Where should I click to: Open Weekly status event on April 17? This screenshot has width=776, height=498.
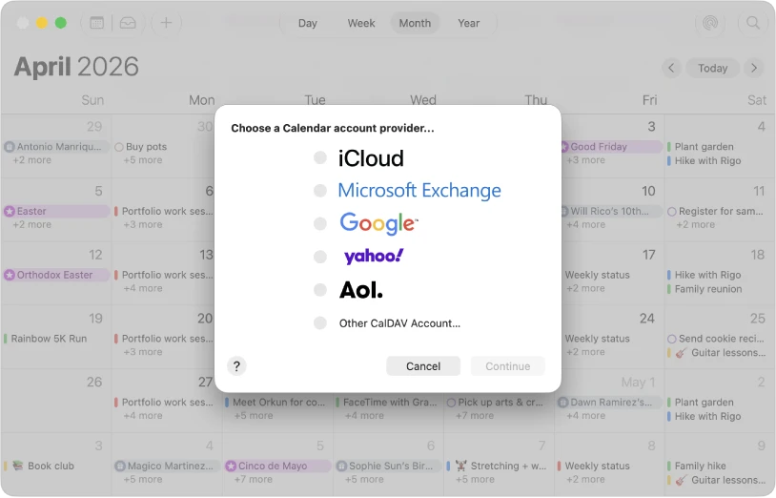pos(598,275)
